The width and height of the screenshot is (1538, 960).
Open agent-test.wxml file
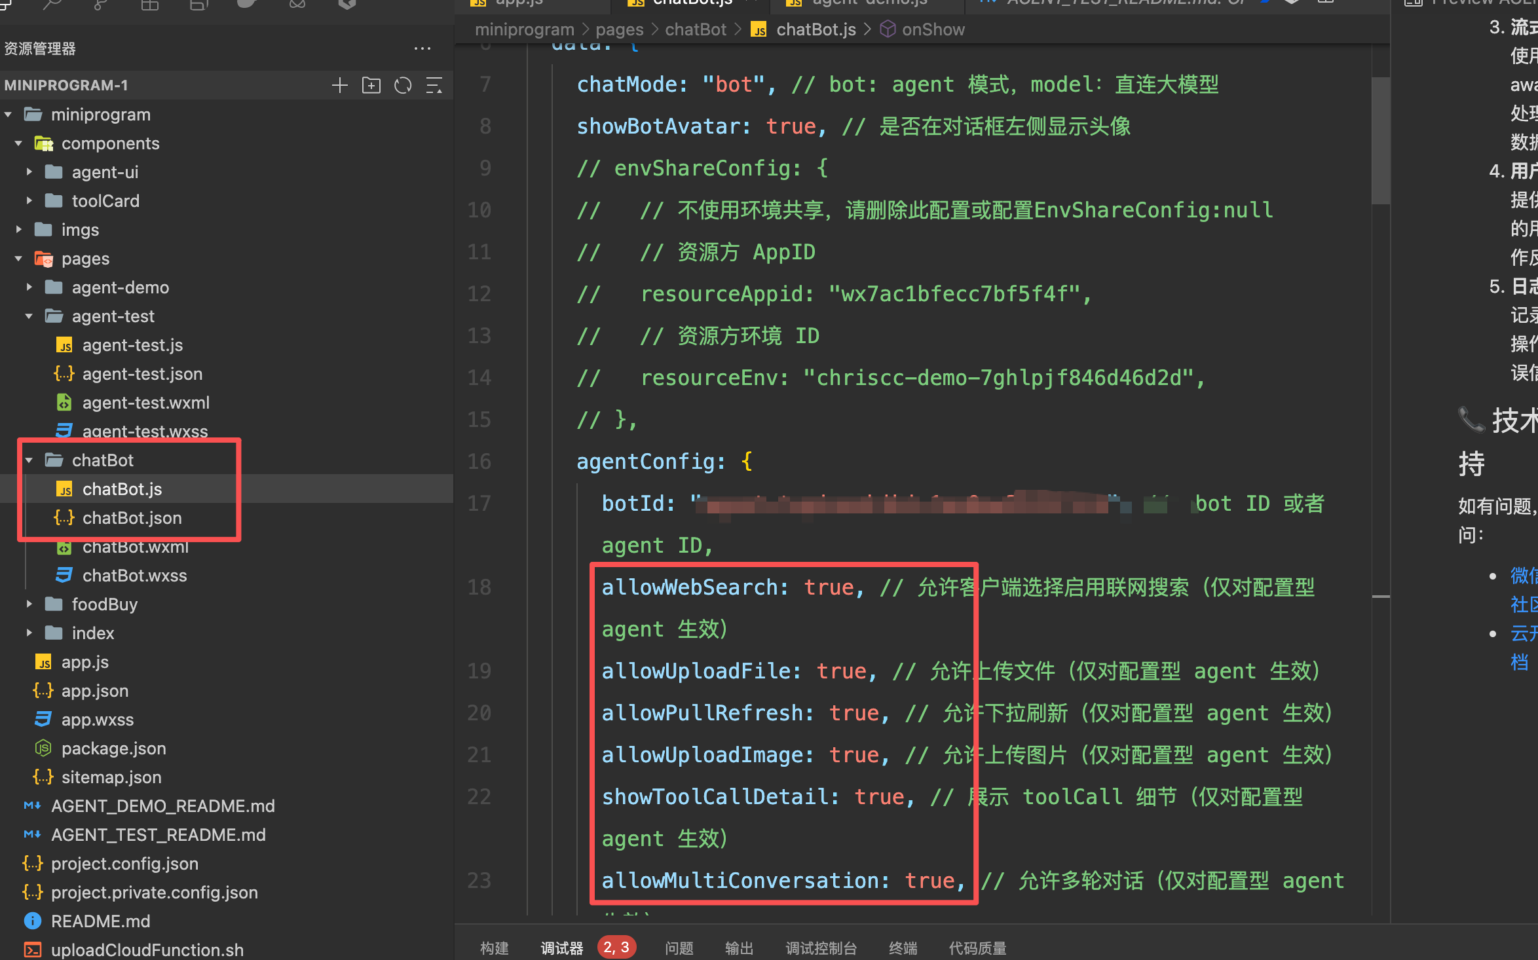pos(145,403)
